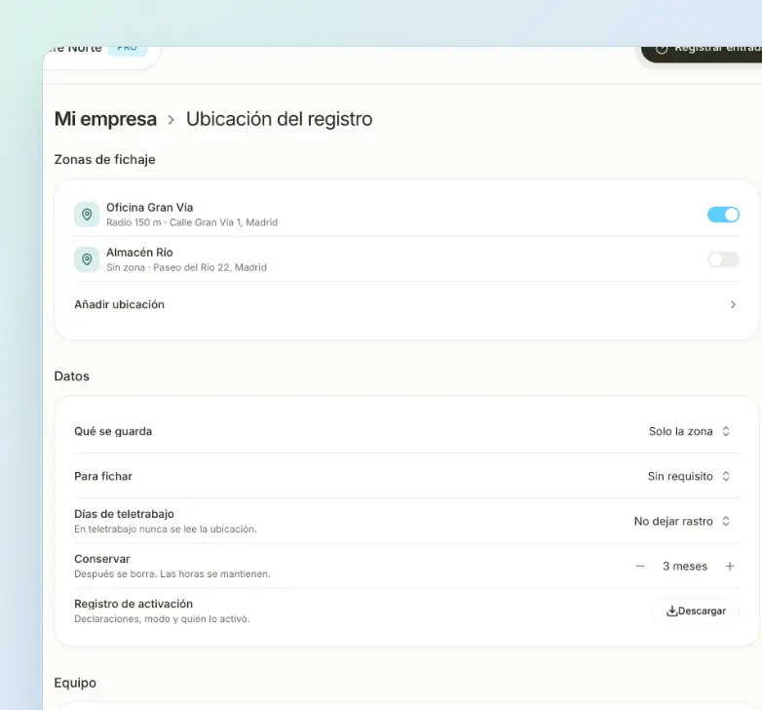
Task: Click 'Sin zona · Paseo del Río 22, Madrid' text
Action: (186, 267)
